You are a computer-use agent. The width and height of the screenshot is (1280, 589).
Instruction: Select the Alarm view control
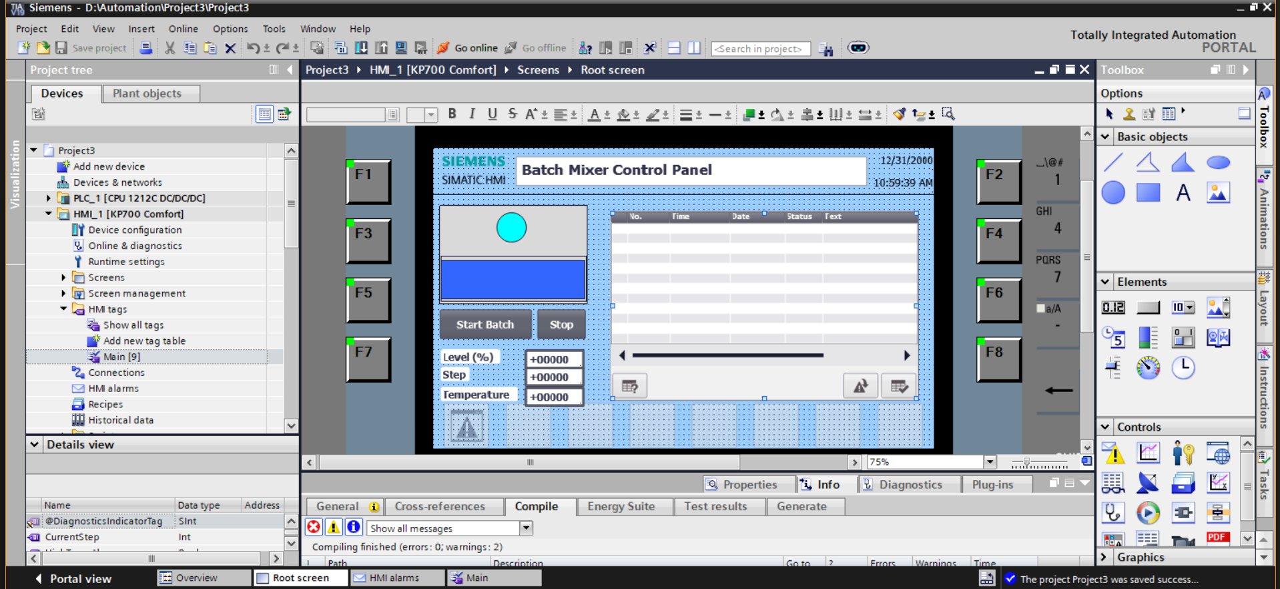click(1113, 453)
